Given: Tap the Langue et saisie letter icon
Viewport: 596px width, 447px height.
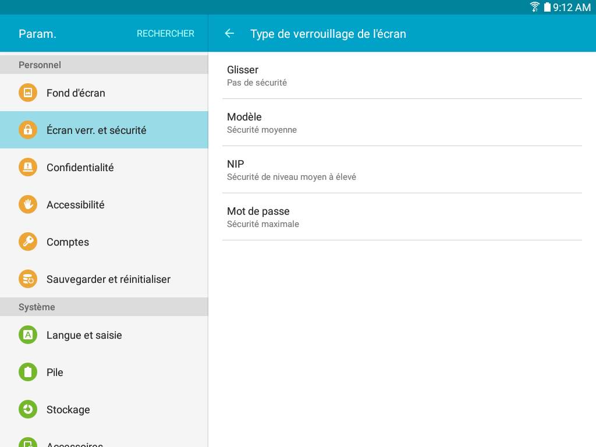Looking at the screenshot, I should coord(28,335).
